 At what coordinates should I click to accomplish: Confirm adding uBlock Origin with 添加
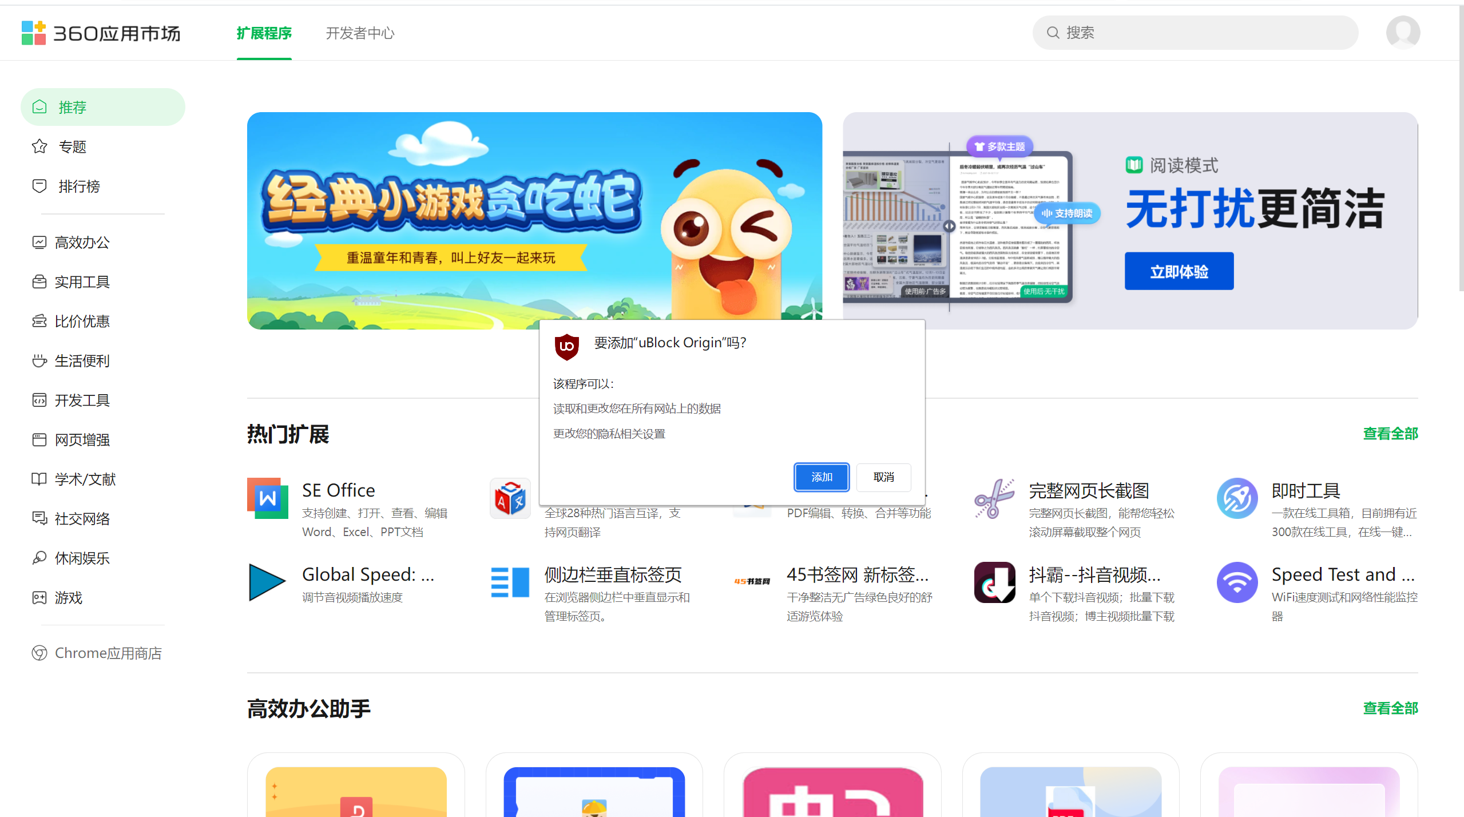click(x=821, y=477)
